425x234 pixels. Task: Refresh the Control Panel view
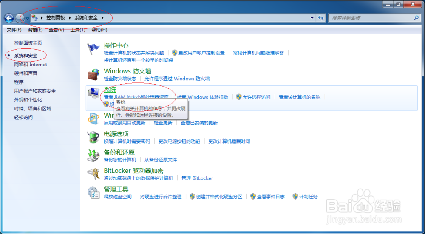321,18
